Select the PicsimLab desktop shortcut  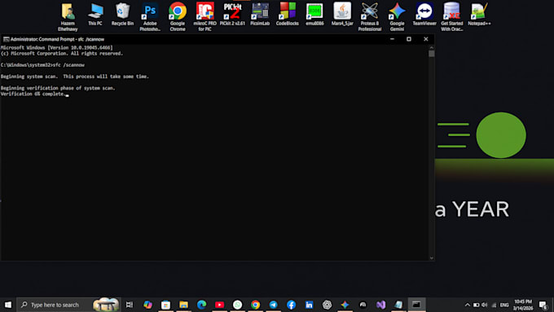point(260,14)
